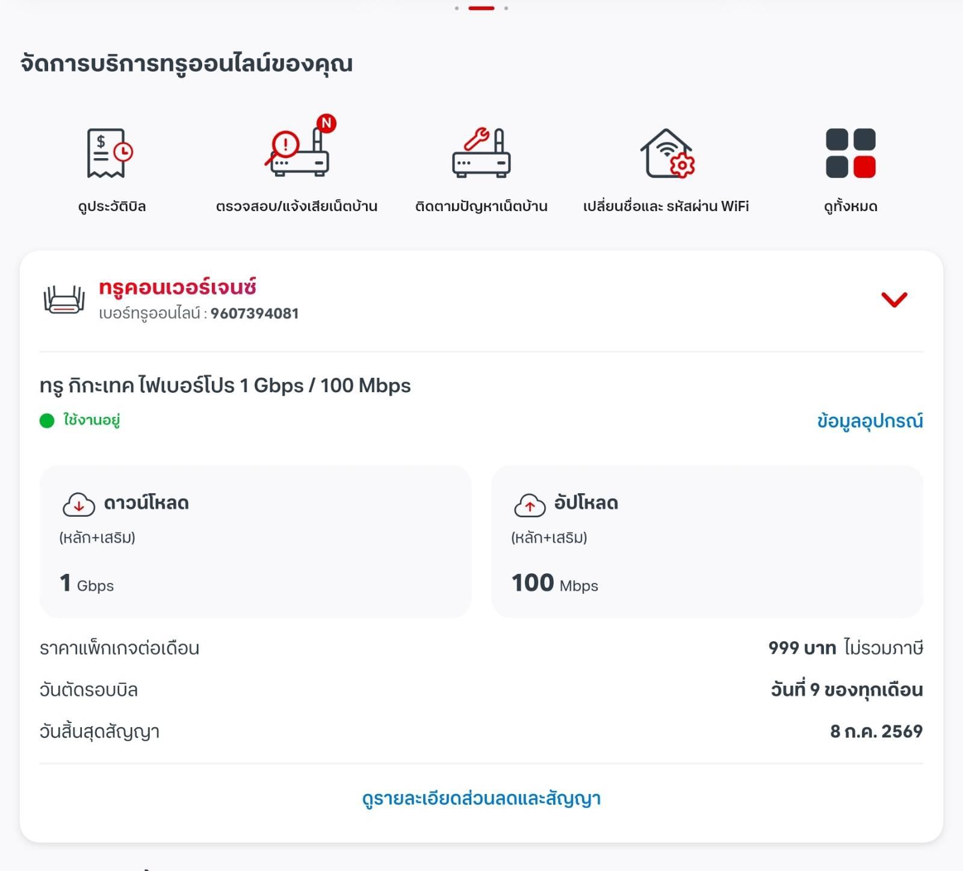Tap the upload cloud icon
The image size is (963, 871).
pos(530,505)
